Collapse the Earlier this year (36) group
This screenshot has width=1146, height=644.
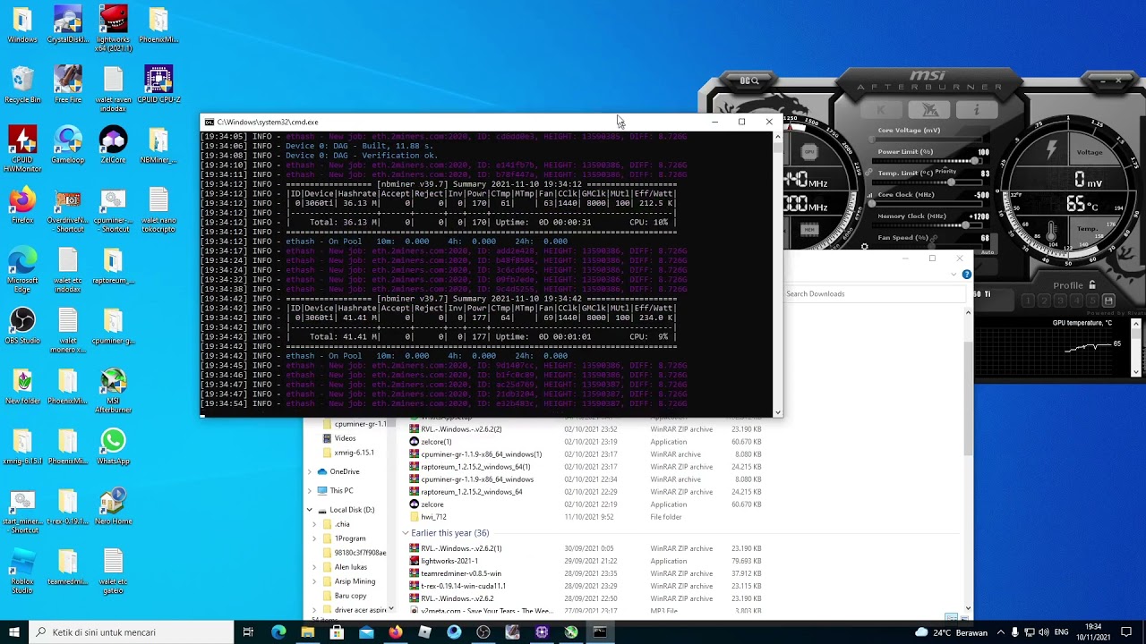pyautogui.click(x=405, y=533)
